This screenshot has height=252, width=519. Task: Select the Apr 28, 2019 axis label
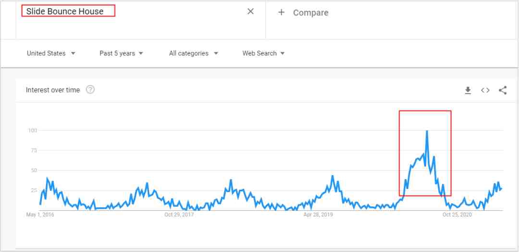pos(318,215)
